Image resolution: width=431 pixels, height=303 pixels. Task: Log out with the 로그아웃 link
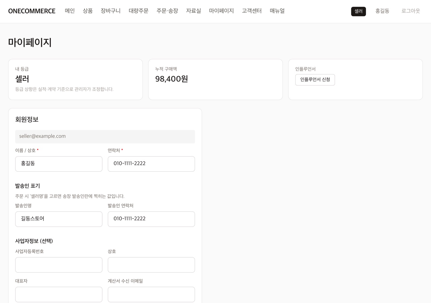point(410,11)
